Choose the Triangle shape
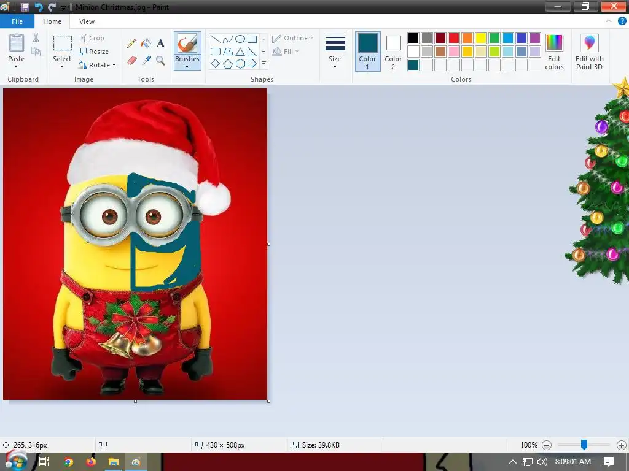Screen dimensions: 629x471 (x=240, y=52)
